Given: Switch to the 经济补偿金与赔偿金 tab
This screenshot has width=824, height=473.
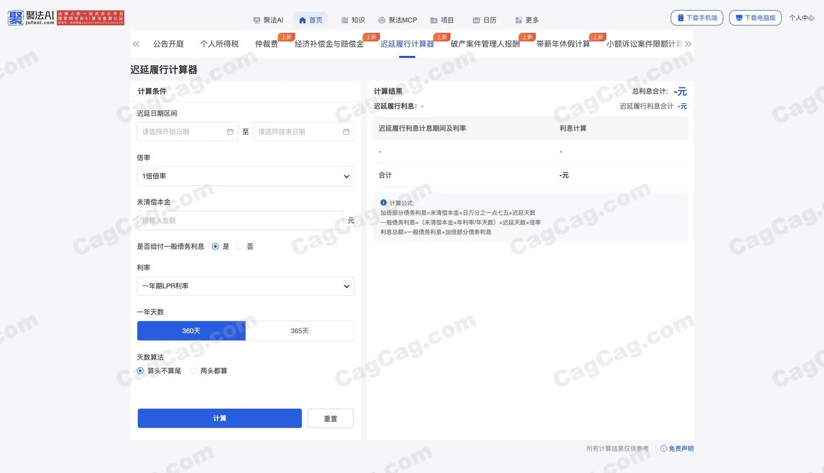Looking at the screenshot, I should [329, 44].
